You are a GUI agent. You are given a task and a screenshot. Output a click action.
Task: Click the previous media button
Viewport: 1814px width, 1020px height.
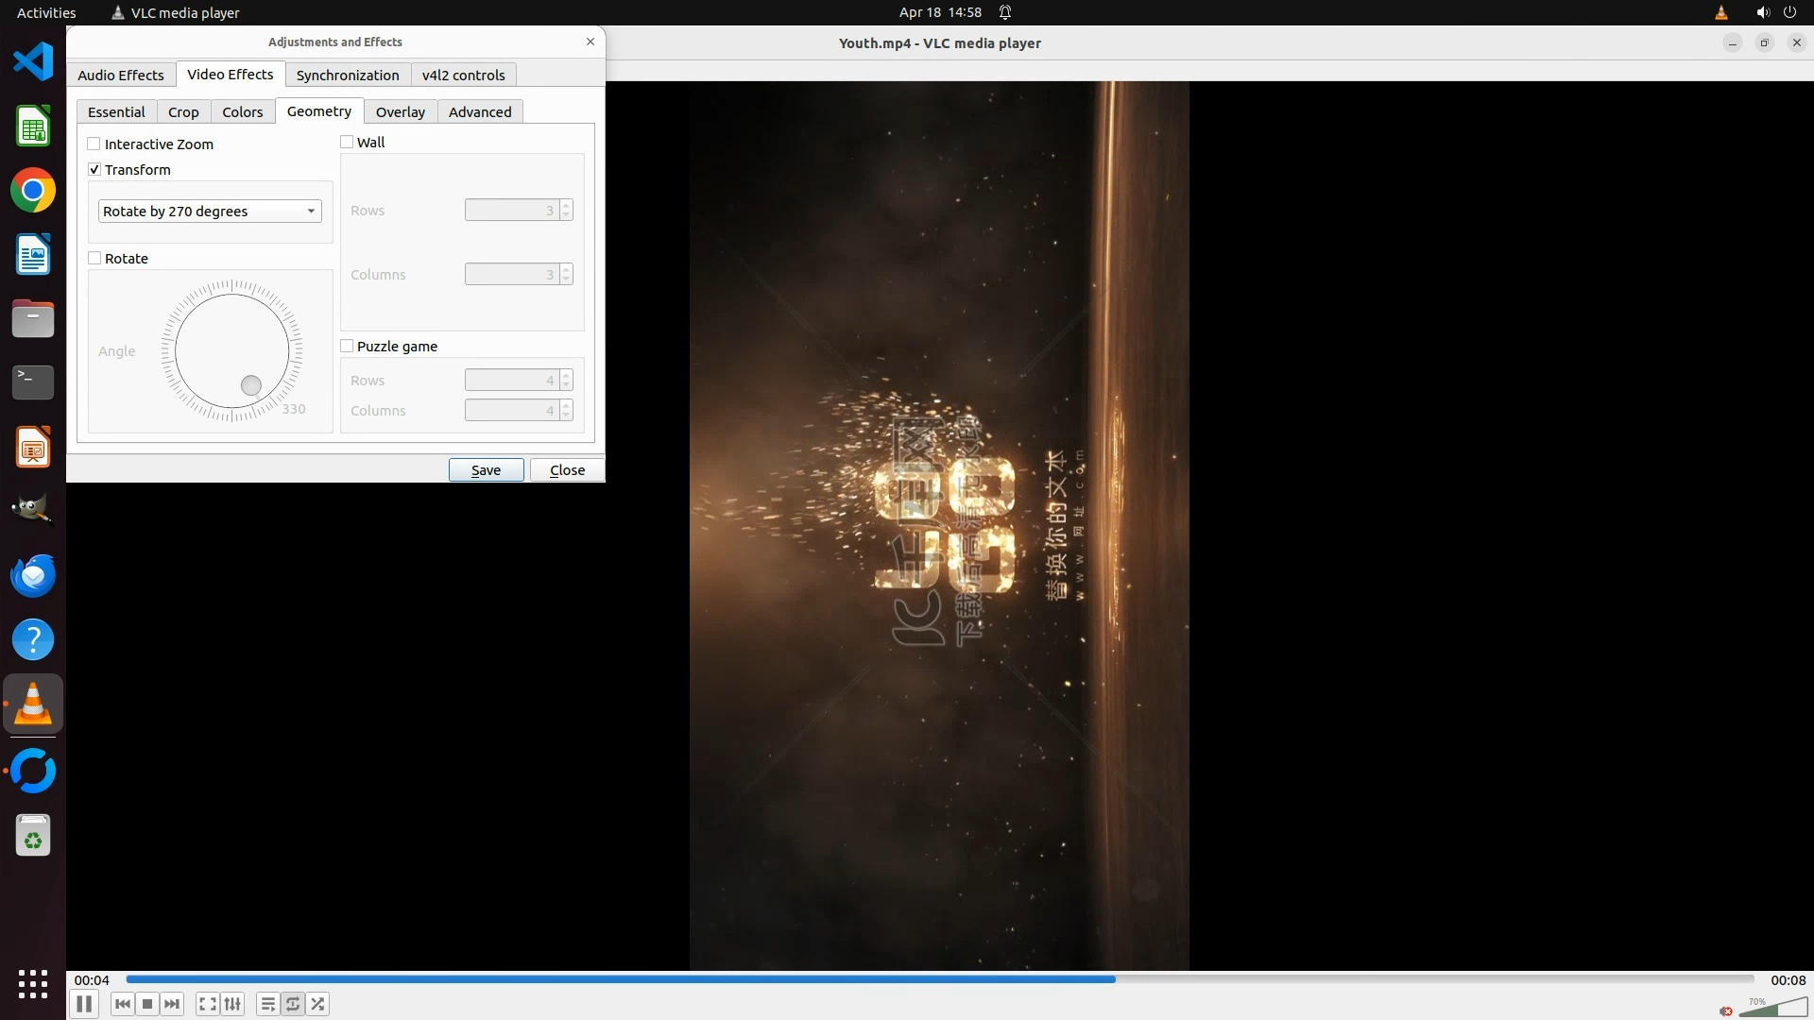coord(122,1004)
